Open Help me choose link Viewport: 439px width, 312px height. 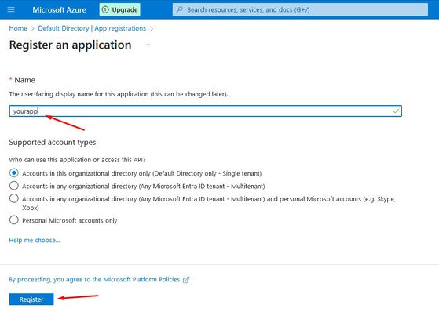pos(35,240)
